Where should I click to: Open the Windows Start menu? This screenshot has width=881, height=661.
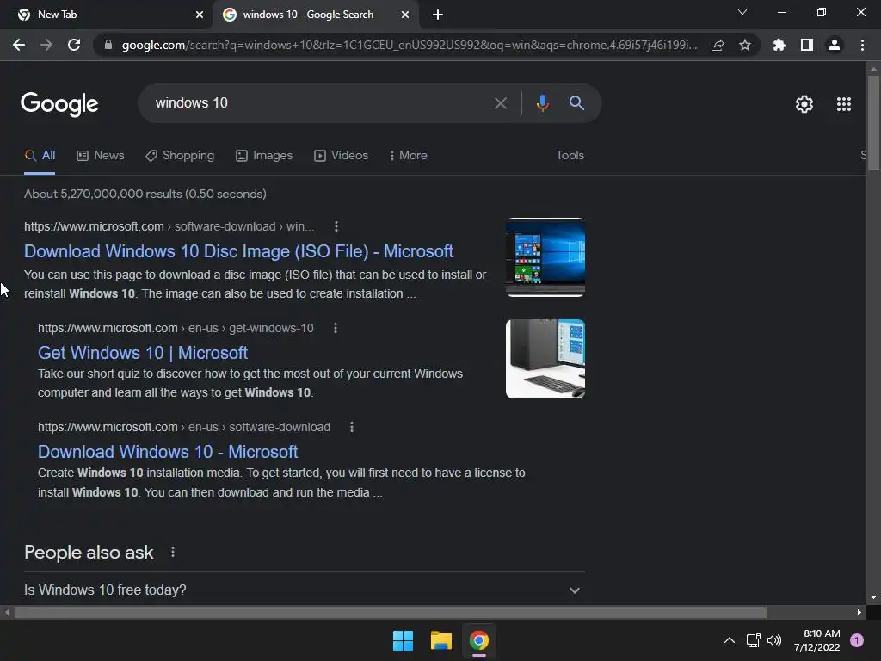[403, 640]
